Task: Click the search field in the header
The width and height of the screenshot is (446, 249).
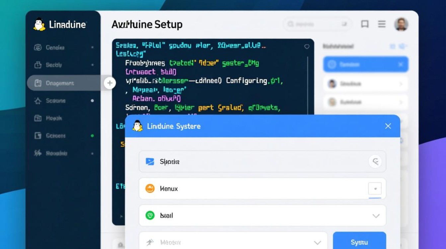Action: 317,24
